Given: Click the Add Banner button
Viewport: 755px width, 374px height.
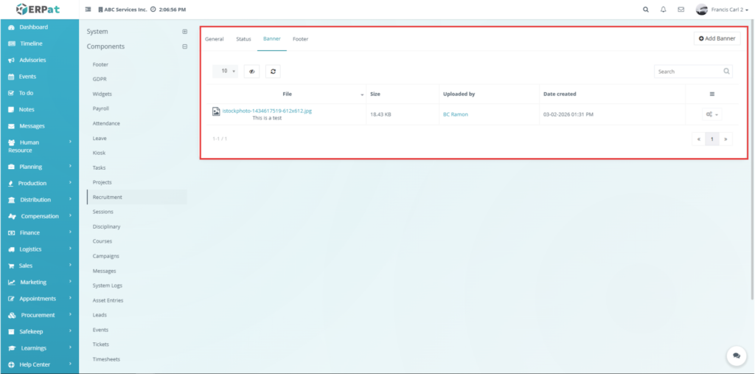Looking at the screenshot, I should click(x=717, y=38).
